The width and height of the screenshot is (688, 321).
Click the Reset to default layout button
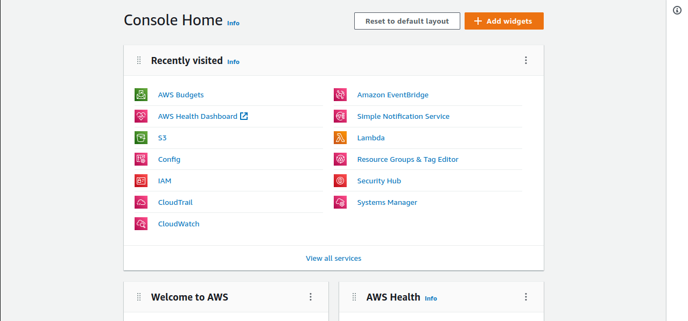pos(407,21)
